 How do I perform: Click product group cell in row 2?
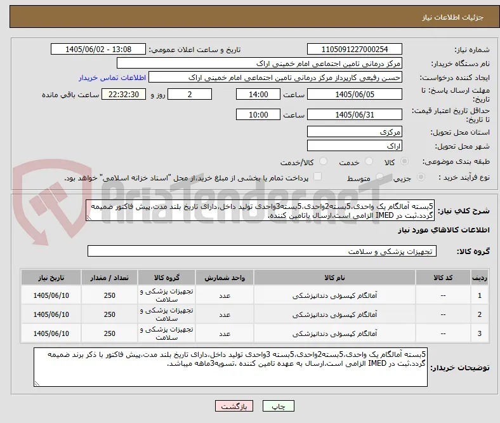tap(166, 314)
